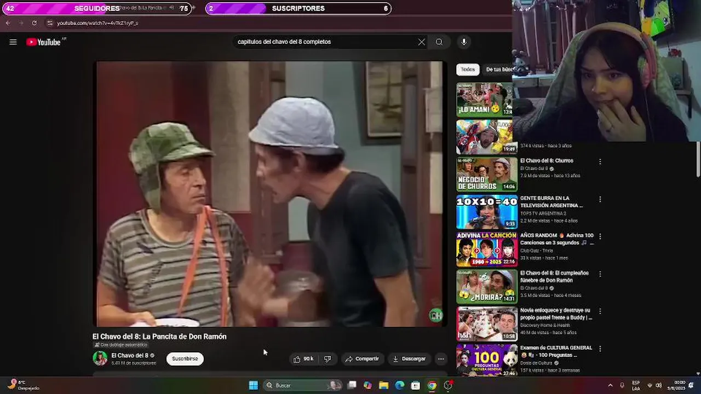The height and width of the screenshot is (394, 701).
Task: Open the 10x10=40 video thumbnail
Action: [486, 211]
